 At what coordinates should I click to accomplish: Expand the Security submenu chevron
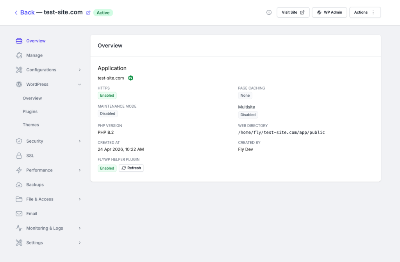[x=80, y=141]
